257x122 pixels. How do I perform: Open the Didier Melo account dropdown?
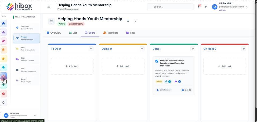click(247, 7)
